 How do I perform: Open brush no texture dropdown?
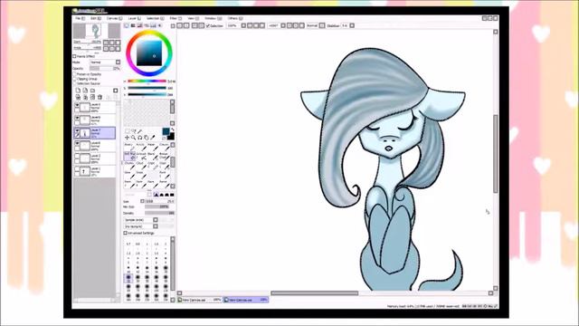pos(156,226)
